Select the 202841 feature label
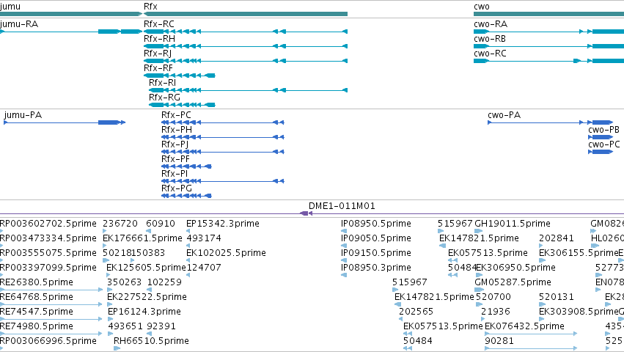This screenshot has height=352, width=624. coord(557,238)
